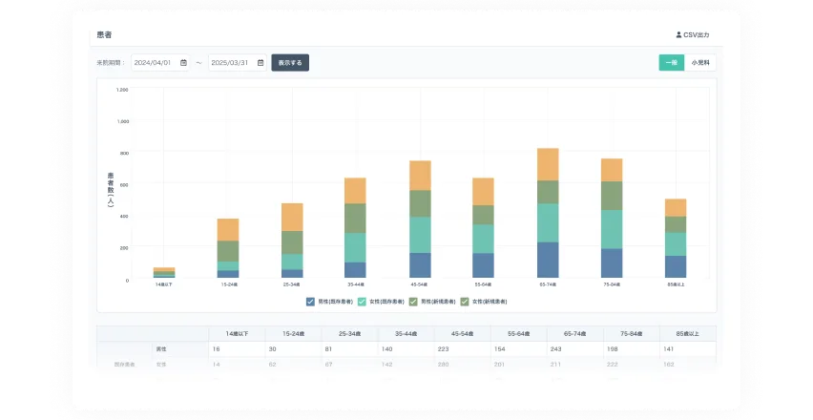813x420 pixels.
Task: Click the orange top segment of 65-74歳 bar
Action: pos(548,164)
